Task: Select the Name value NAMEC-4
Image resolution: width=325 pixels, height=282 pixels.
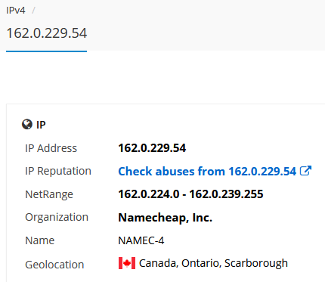Action: tap(141, 240)
